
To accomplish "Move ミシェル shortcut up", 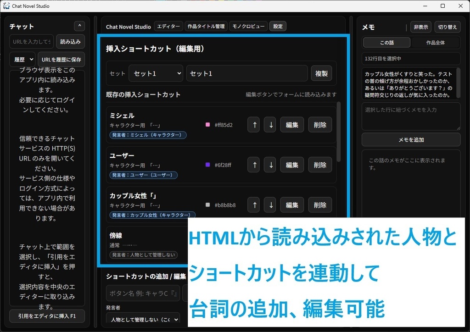I will pyautogui.click(x=253, y=125).
